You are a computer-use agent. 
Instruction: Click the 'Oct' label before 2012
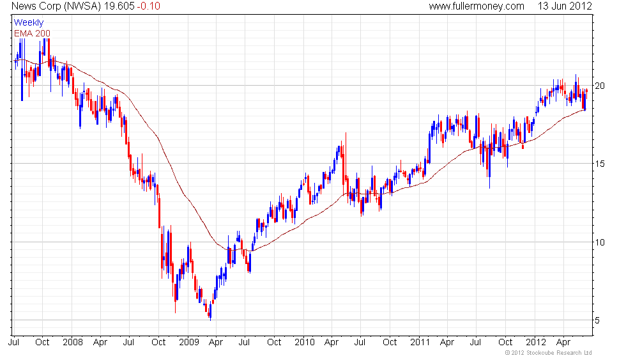coord(505,342)
